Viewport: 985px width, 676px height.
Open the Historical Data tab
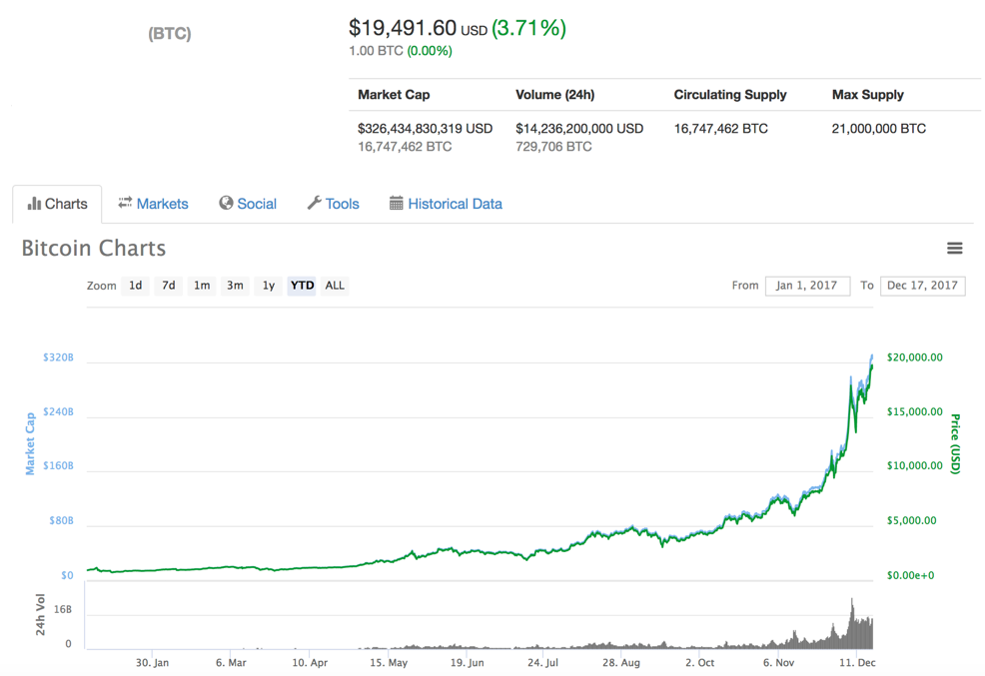455,204
